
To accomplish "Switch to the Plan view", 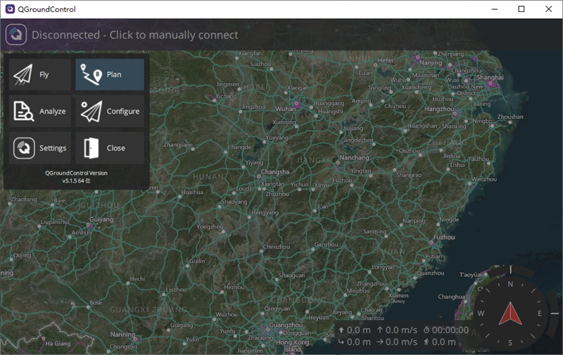I will 110,75.
